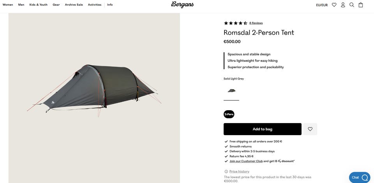Expand the Kids & Youth menu

[x=38, y=5]
